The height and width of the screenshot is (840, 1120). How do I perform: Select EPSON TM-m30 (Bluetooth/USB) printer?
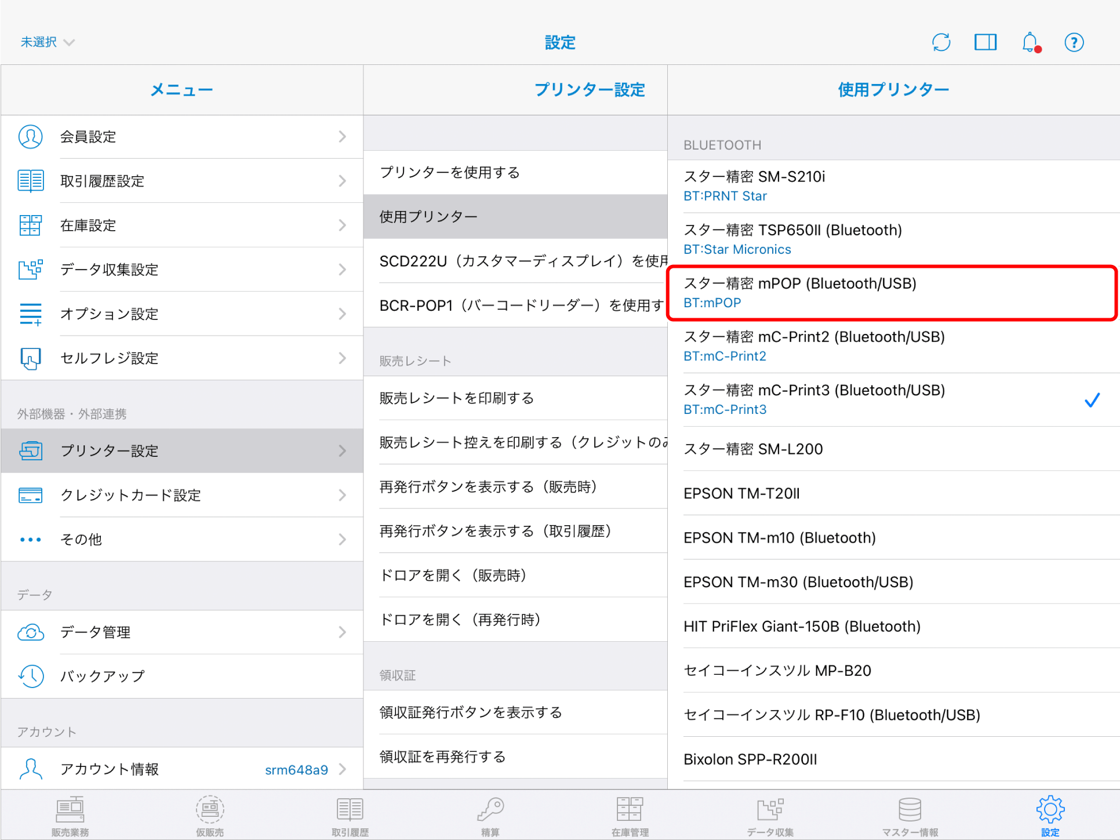[x=893, y=582]
